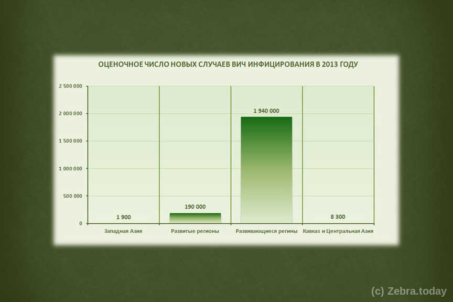
Task: Select the 8 300 data label
Action: [x=338, y=217]
